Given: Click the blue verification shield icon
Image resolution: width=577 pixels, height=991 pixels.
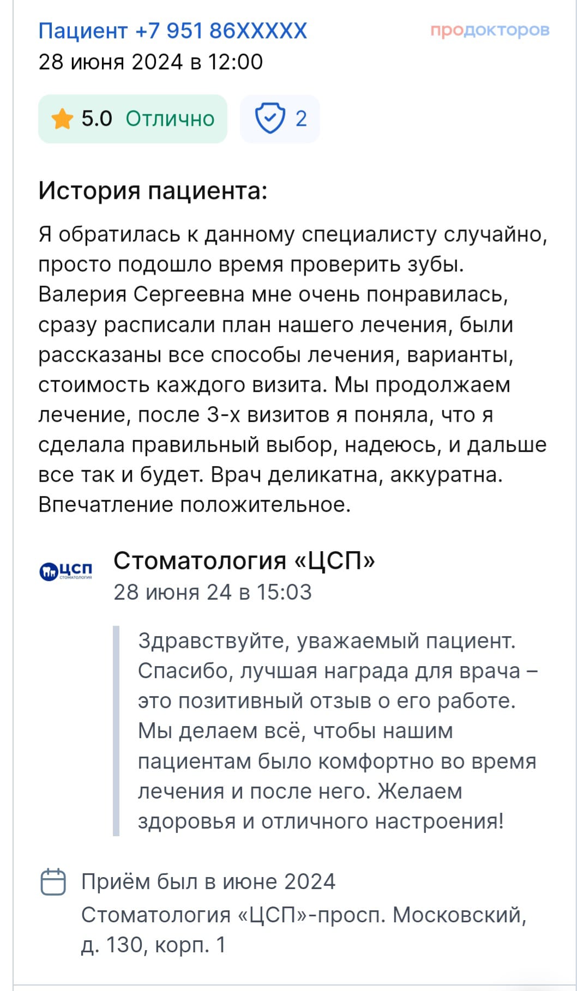Looking at the screenshot, I should (x=271, y=118).
